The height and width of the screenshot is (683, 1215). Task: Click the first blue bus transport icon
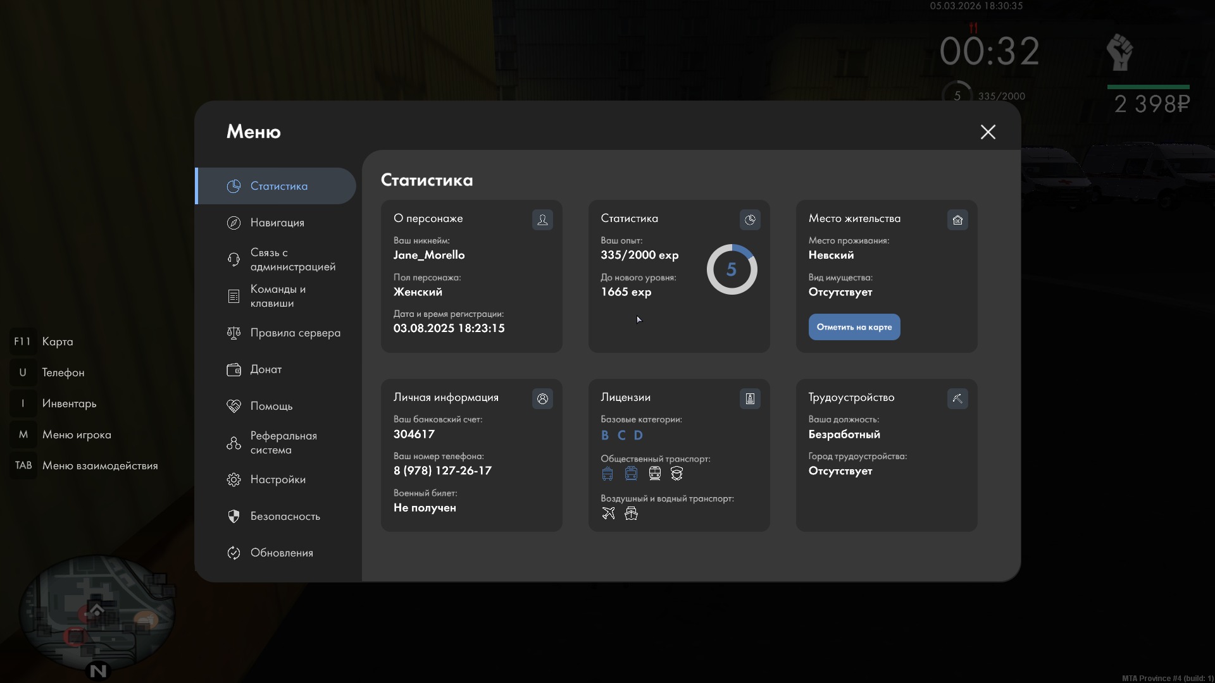coord(607,474)
